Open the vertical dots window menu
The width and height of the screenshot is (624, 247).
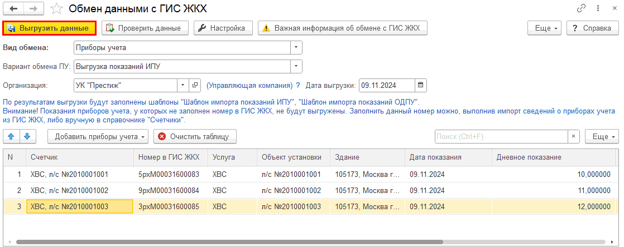[597, 8]
